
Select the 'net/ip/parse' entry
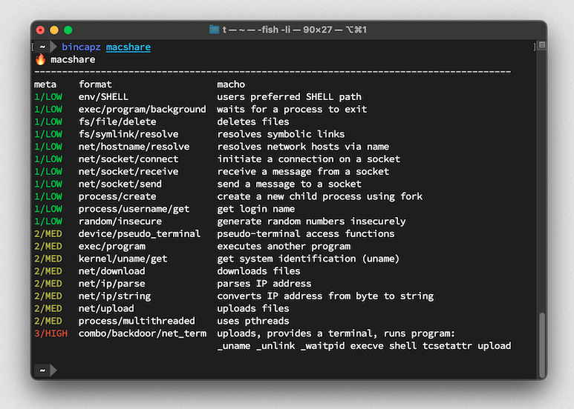(111, 283)
